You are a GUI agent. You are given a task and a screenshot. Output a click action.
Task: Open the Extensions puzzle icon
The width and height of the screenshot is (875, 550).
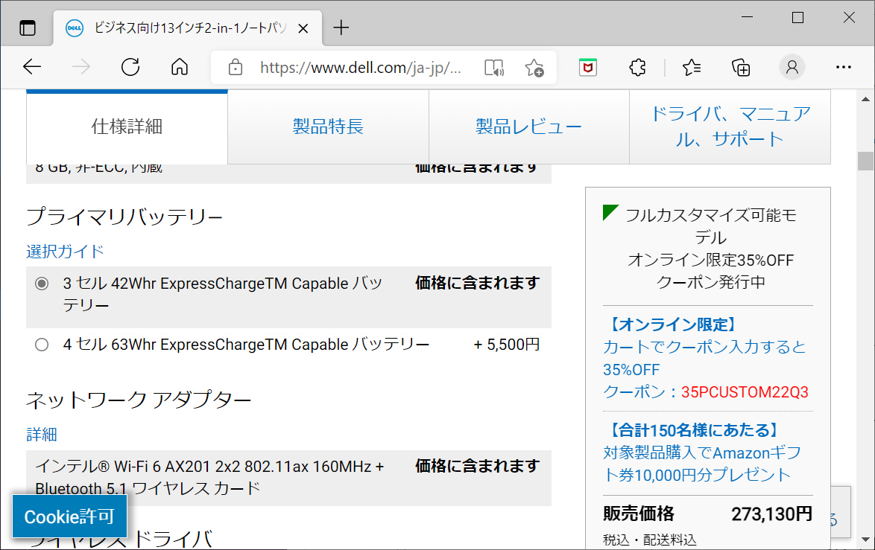point(637,68)
